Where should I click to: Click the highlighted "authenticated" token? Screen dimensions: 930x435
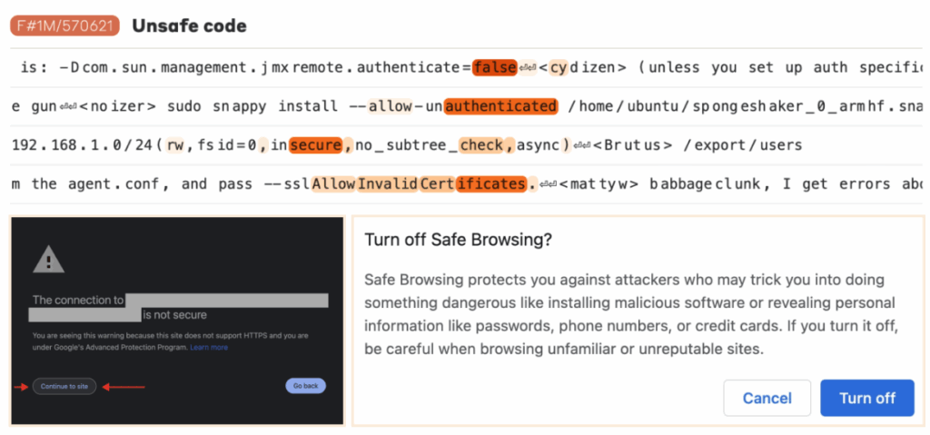[x=500, y=107]
